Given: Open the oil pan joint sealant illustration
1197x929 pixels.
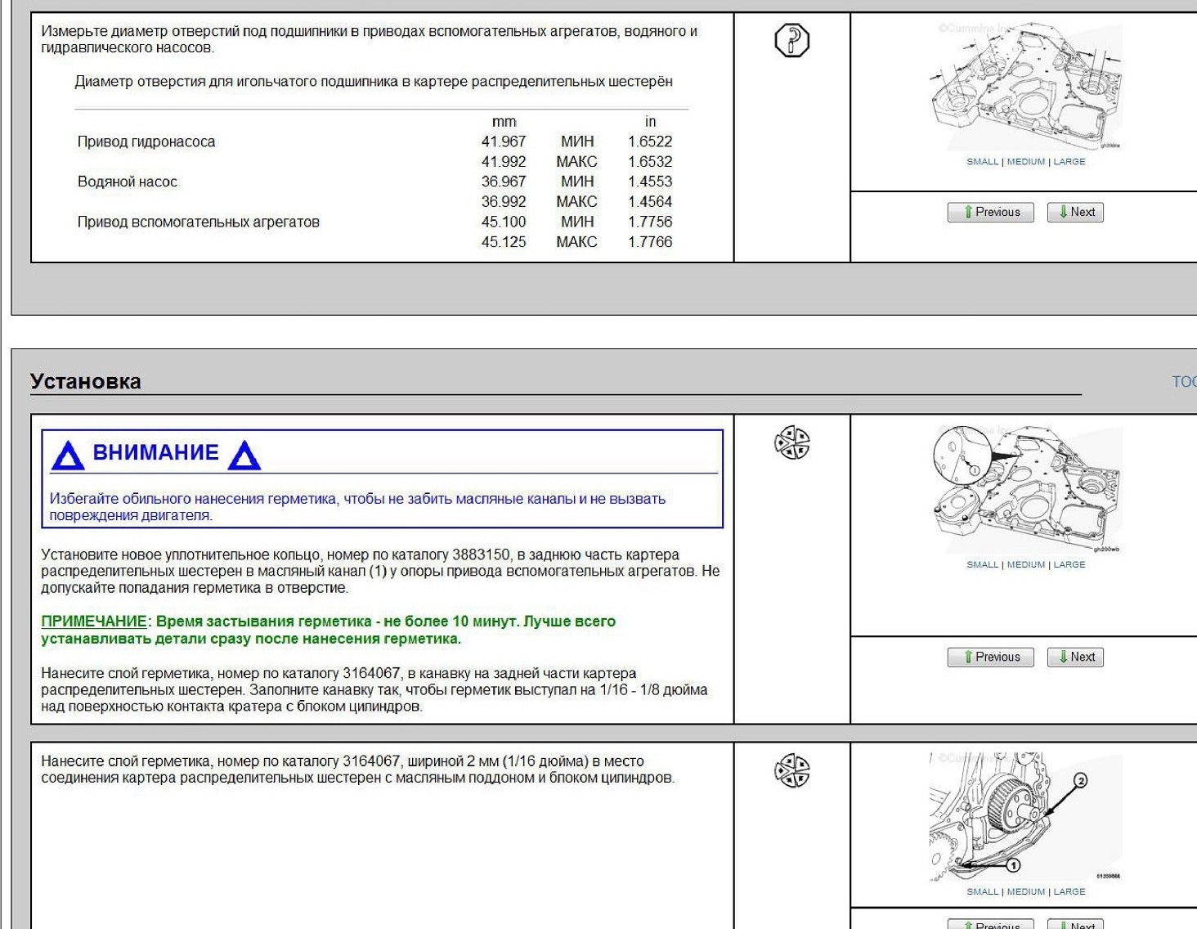Looking at the screenshot, I should pos(1025,817).
